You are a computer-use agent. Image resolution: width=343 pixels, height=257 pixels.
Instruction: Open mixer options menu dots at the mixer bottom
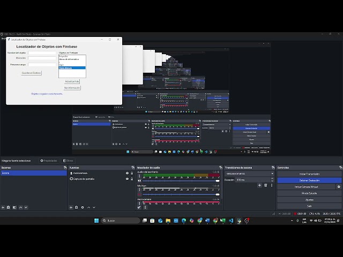coord(145,207)
